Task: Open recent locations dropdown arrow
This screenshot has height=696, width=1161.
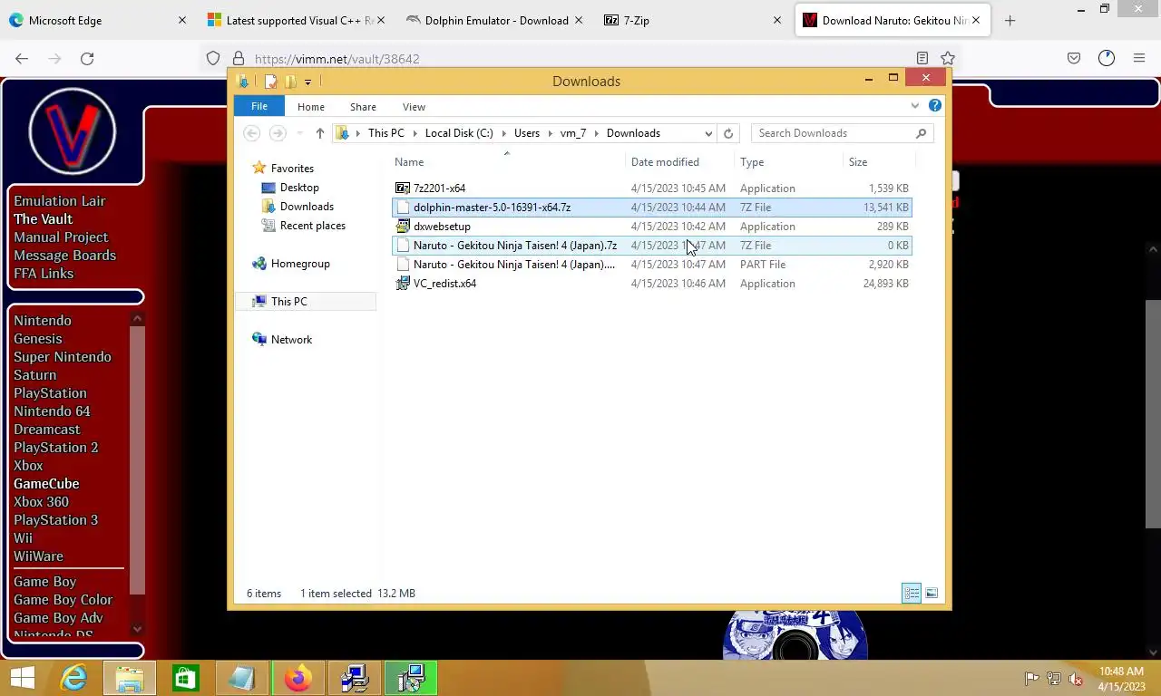Action: [x=299, y=133]
